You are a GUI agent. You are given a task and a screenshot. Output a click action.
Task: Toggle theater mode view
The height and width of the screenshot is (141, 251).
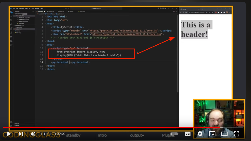(x=224, y=134)
